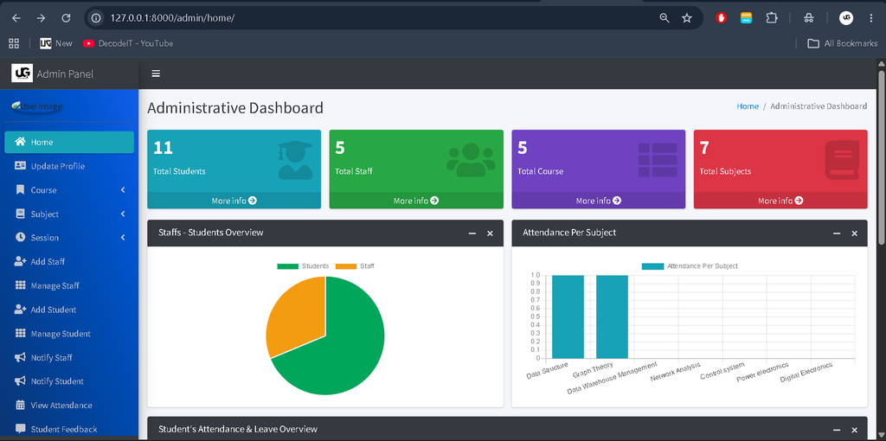
Task: Open the DecodeIT - YouTube bookmark
Action: pos(128,43)
